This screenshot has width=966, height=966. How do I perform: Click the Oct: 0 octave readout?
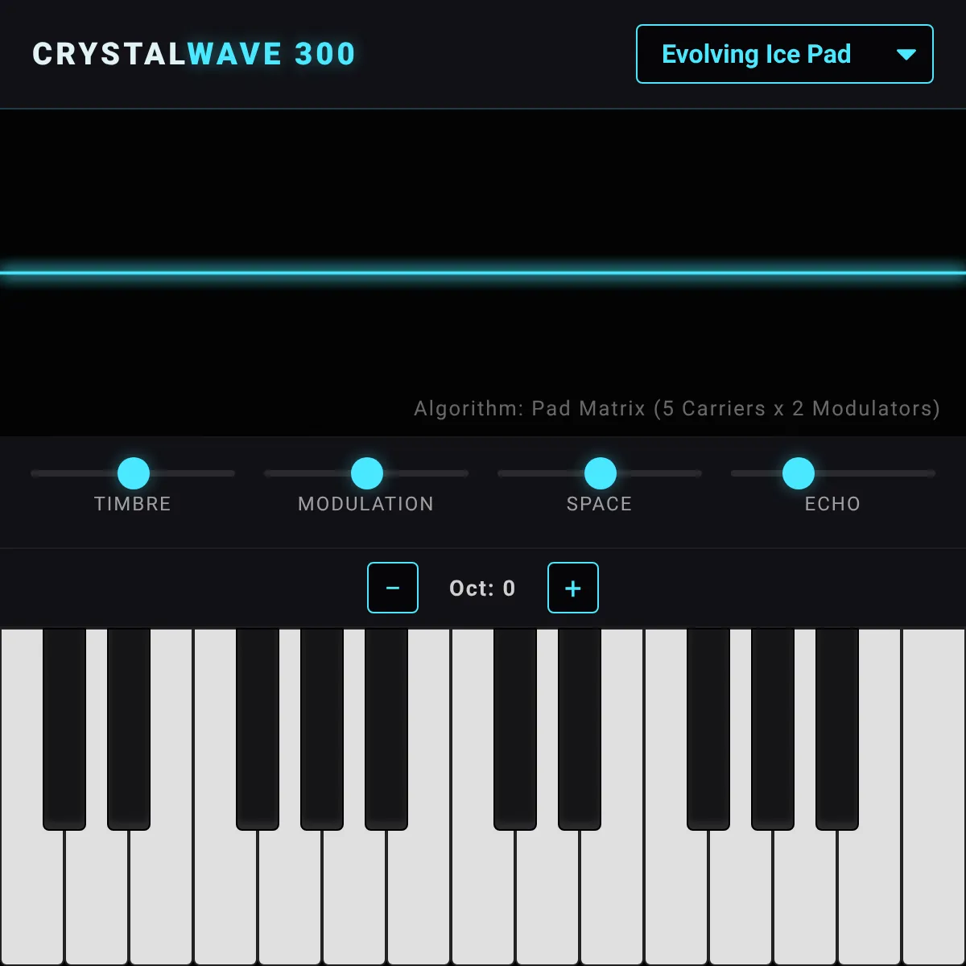[482, 588]
